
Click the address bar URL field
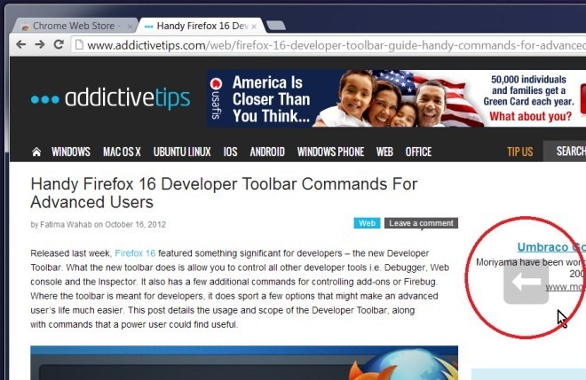pos(329,45)
